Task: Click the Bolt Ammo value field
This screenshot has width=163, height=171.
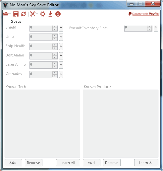Action: (x=41, y=56)
